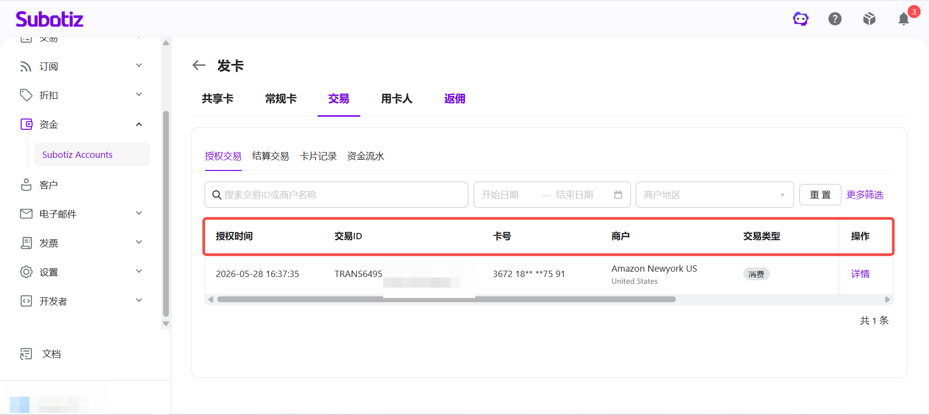Collapse the 资金 menu chevron
The height and width of the screenshot is (415, 929).
[139, 124]
